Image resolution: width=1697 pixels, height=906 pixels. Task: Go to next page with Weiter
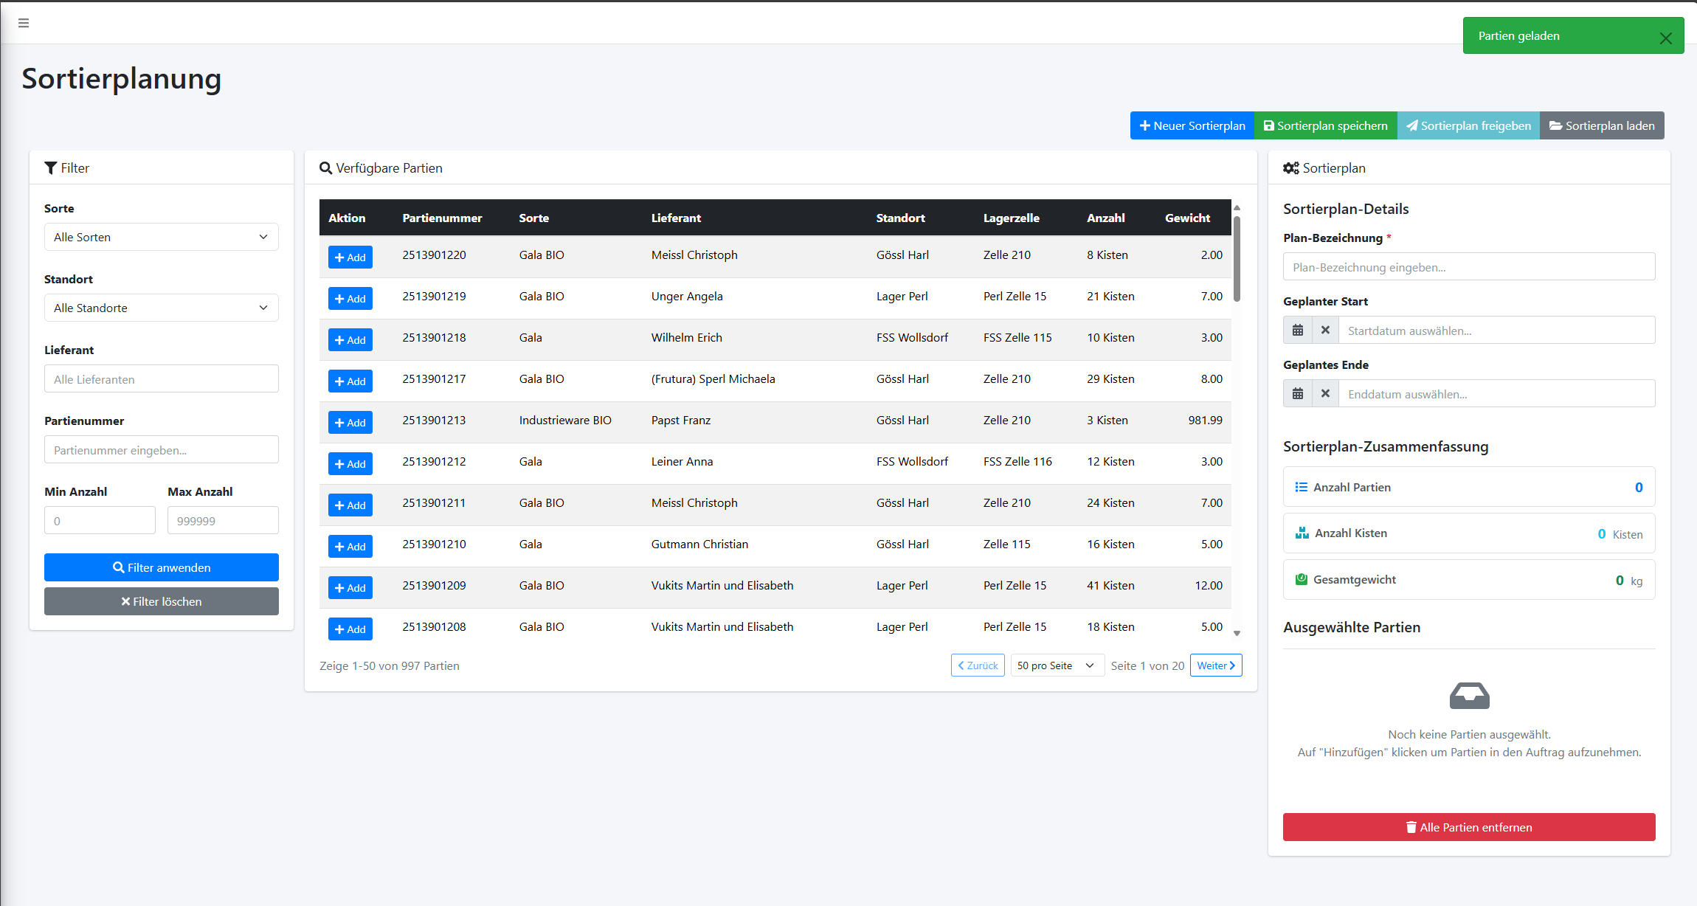click(x=1215, y=665)
